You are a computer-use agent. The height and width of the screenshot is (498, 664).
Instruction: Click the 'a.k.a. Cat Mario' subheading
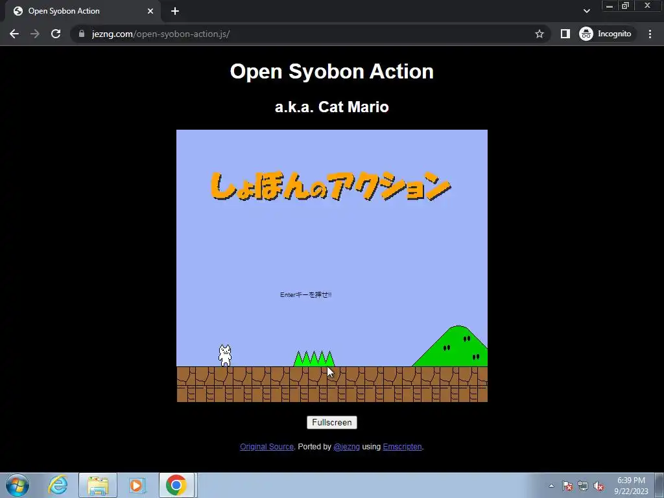click(x=331, y=107)
